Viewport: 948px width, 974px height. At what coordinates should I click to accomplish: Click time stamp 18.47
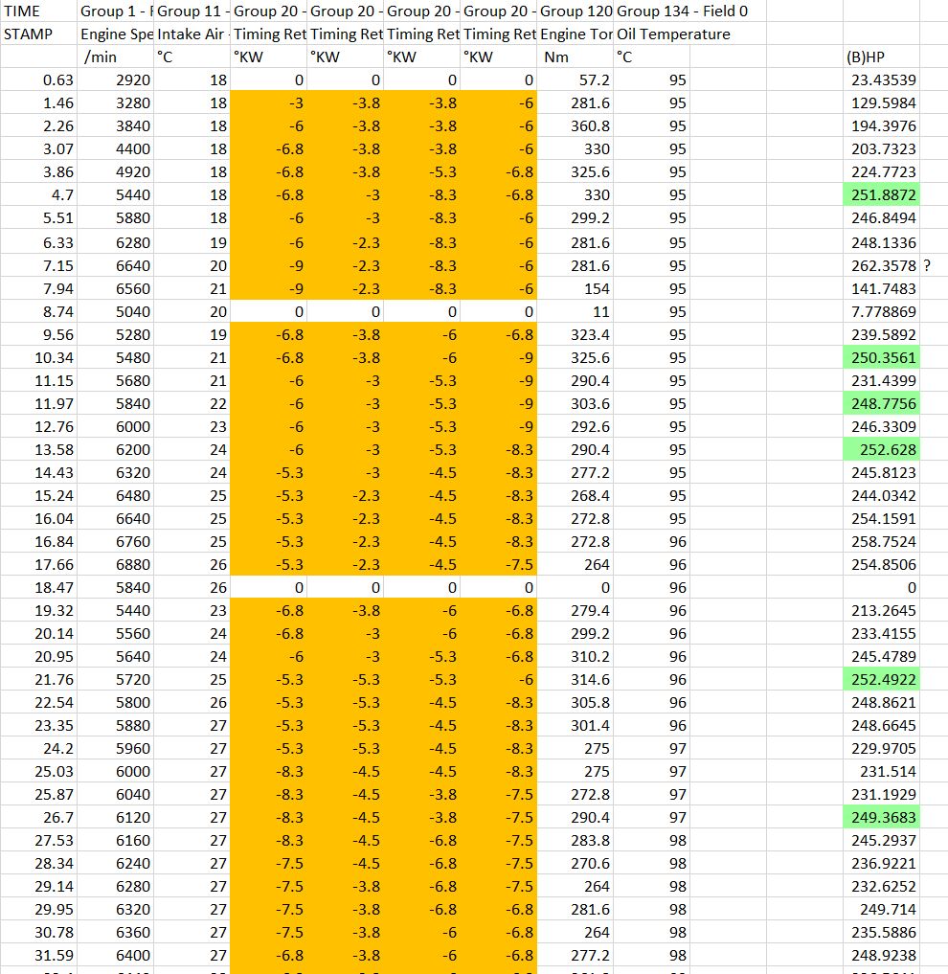pos(38,588)
